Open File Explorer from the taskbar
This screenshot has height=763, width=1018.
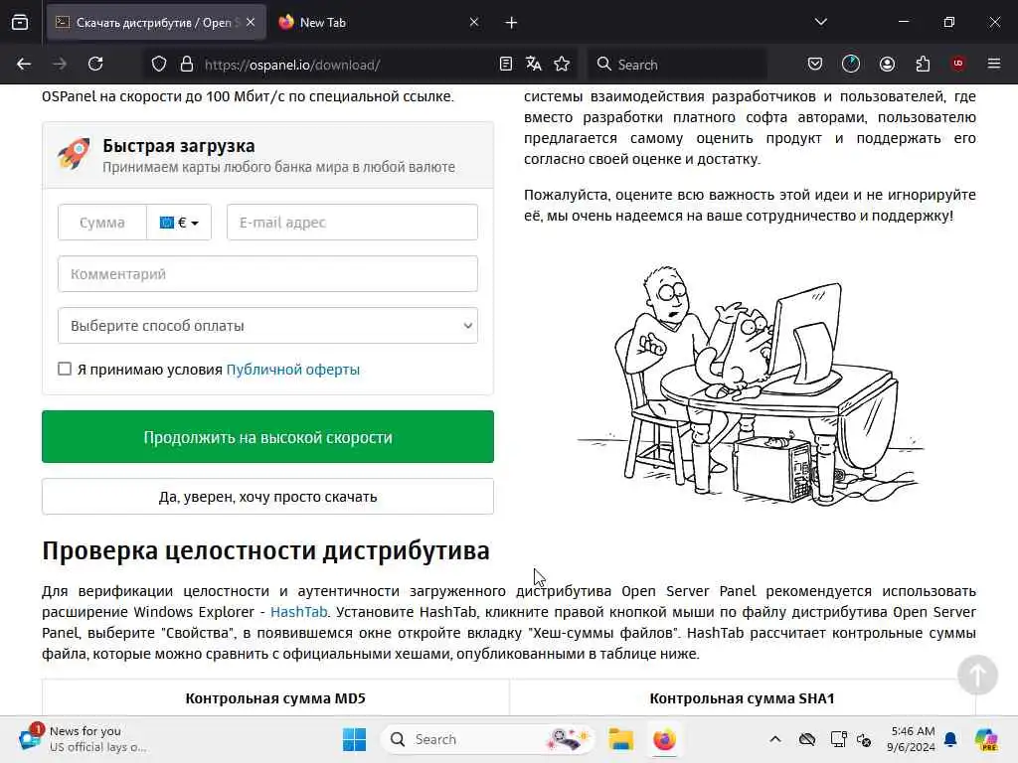point(620,739)
